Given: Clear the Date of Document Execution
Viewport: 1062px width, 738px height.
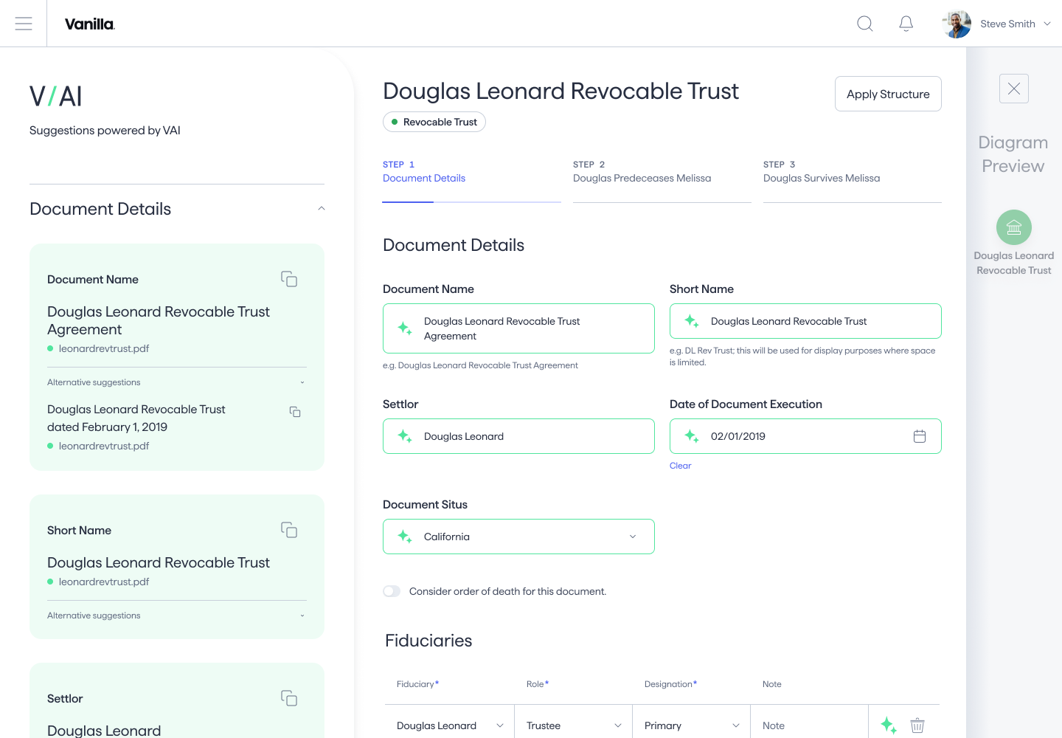Looking at the screenshot, I should point(680,465).
